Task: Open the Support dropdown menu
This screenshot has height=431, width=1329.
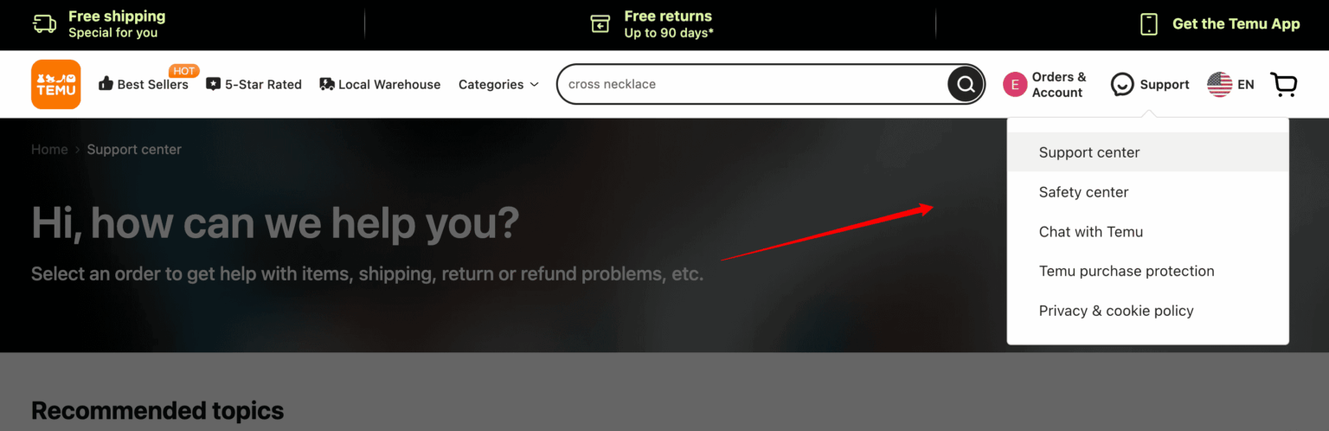Action: click(x=1165, y=84)
